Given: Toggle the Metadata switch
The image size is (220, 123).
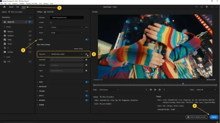Looking at the screenshot, I should click(x=87, y=100).
